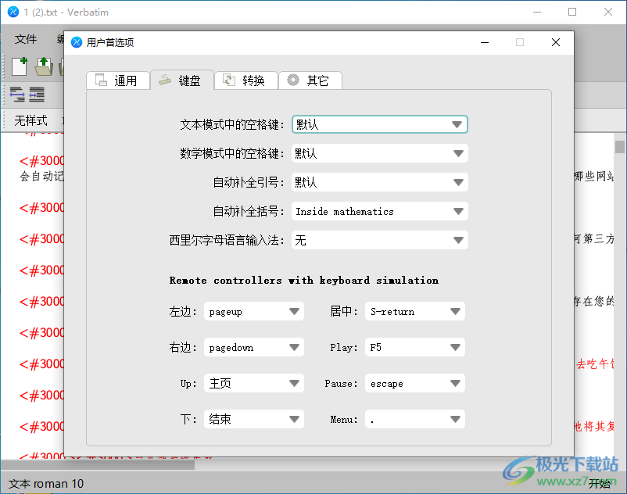The image size is (627, 494).
Task: Click the Play: label
Action: (x=343, y=348)
